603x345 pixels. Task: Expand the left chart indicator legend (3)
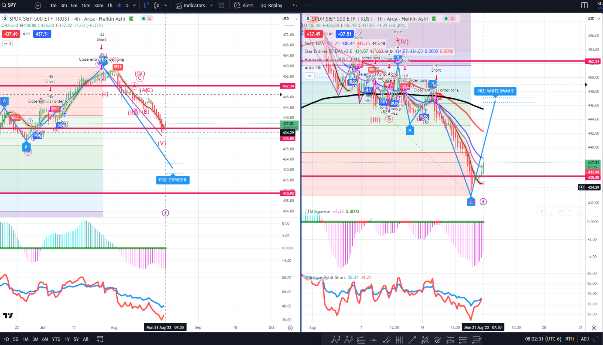click(7, 43)
